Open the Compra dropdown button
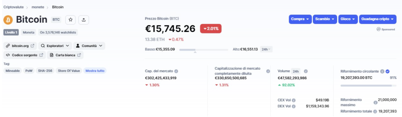 pos(300,19)
